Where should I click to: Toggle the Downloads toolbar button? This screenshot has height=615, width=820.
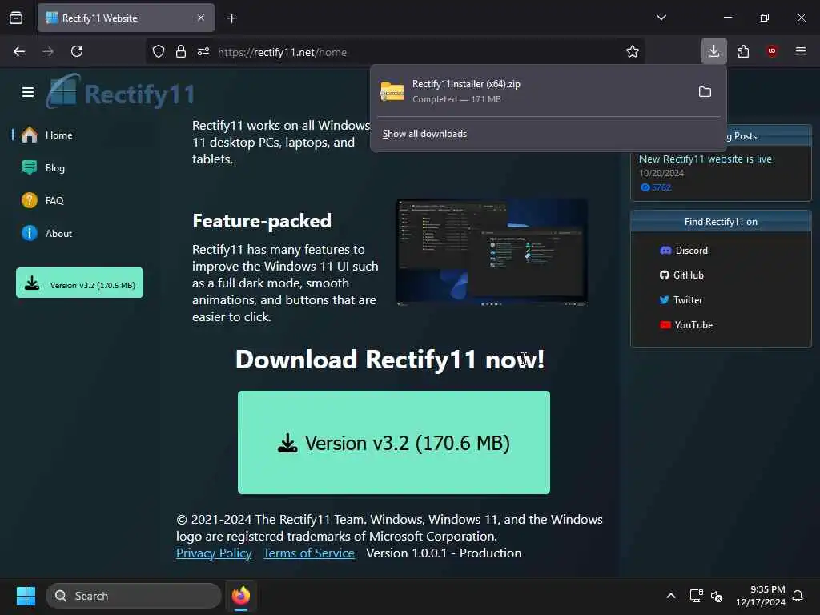coord(713,51)
